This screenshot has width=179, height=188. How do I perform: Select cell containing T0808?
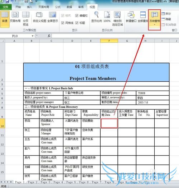tap(153, 93)
